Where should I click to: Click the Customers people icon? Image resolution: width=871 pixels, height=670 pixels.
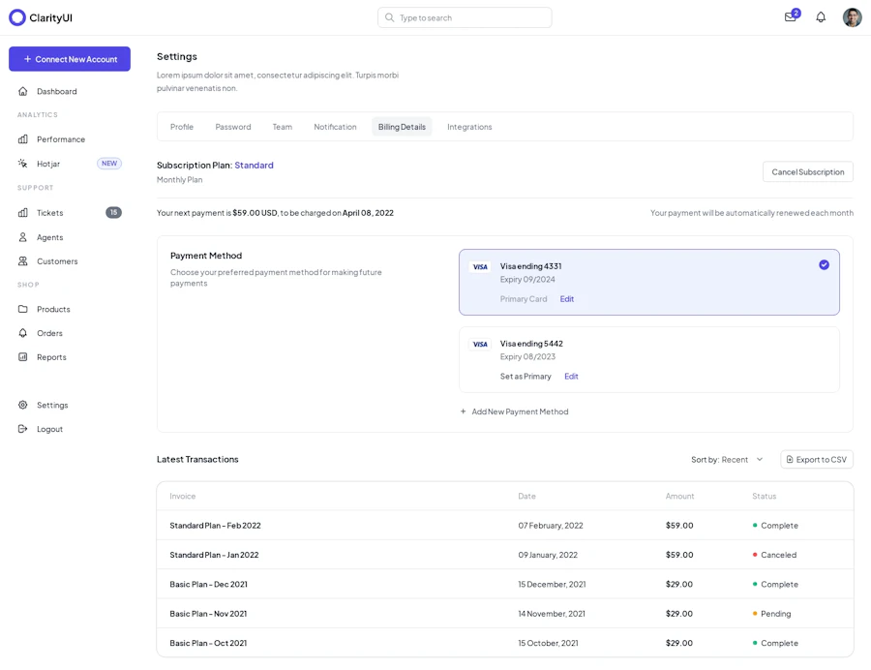[23, 261]
